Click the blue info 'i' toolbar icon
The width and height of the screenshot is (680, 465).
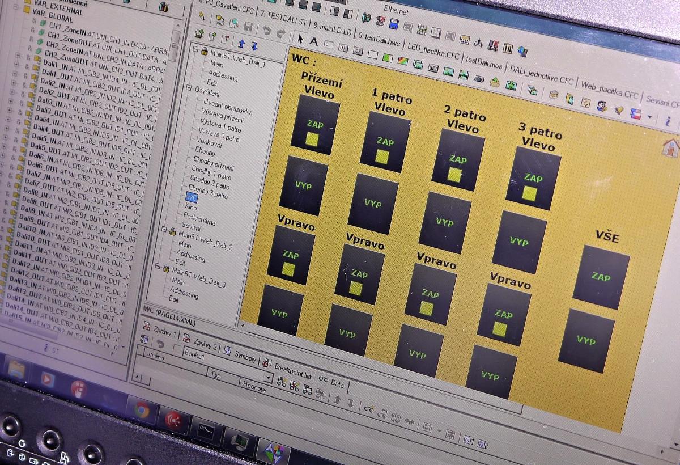[668, 120]
